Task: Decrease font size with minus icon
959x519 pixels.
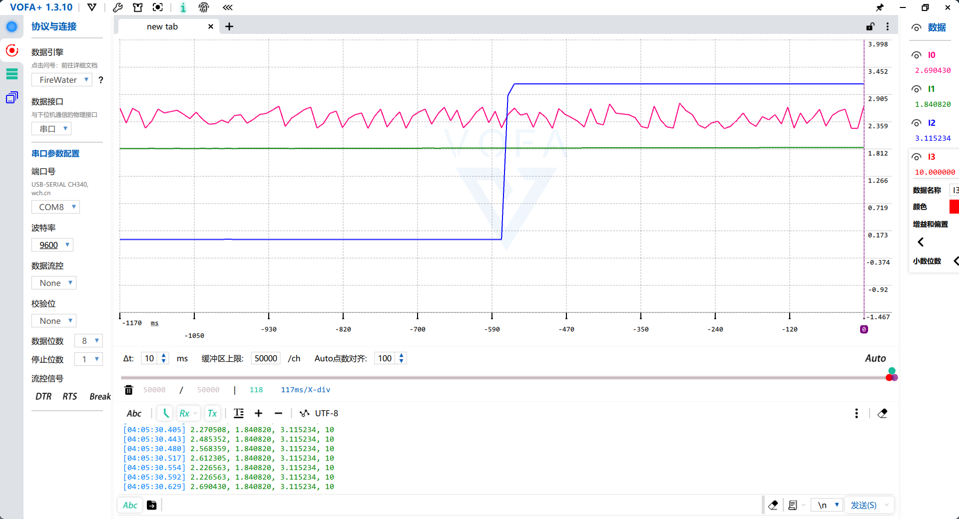Action: (x=278, y=413)
